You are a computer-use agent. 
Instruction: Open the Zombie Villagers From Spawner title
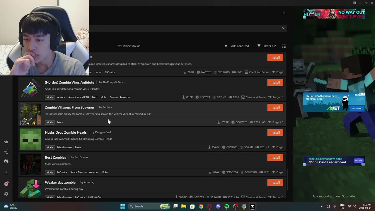(x=69, y=107)
